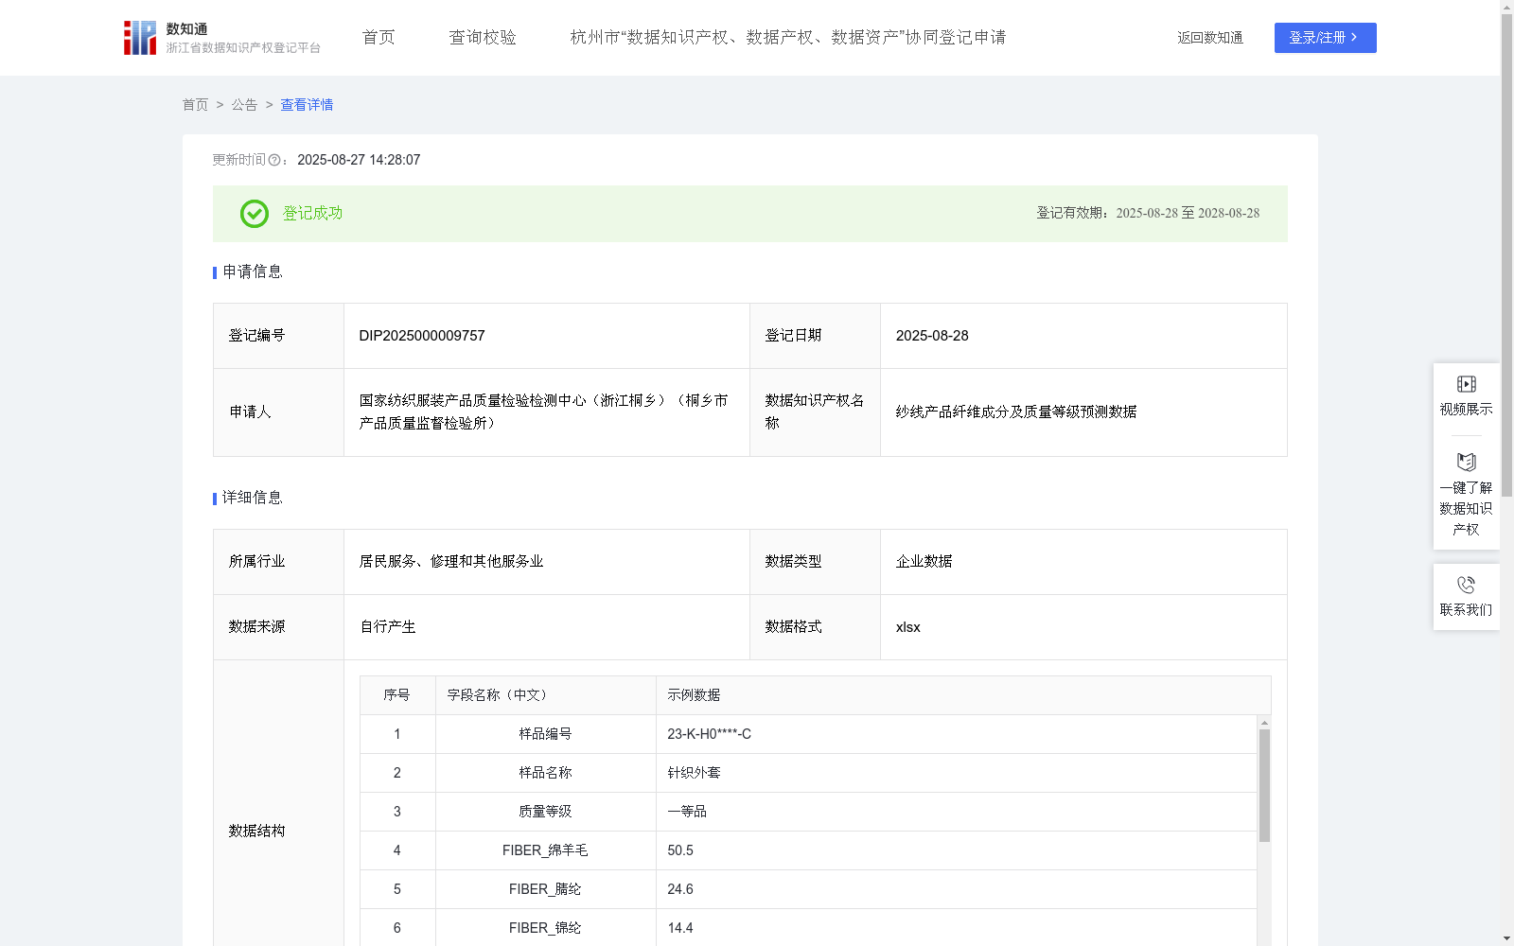Click the browser scrollbar up arrow
The width and height of the screenshot is (1514, 946).
click(1506, 7)
